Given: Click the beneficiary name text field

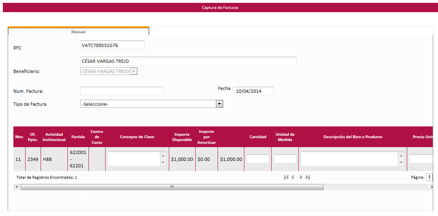Looking at the screenshot, I should tap(188, 61).
